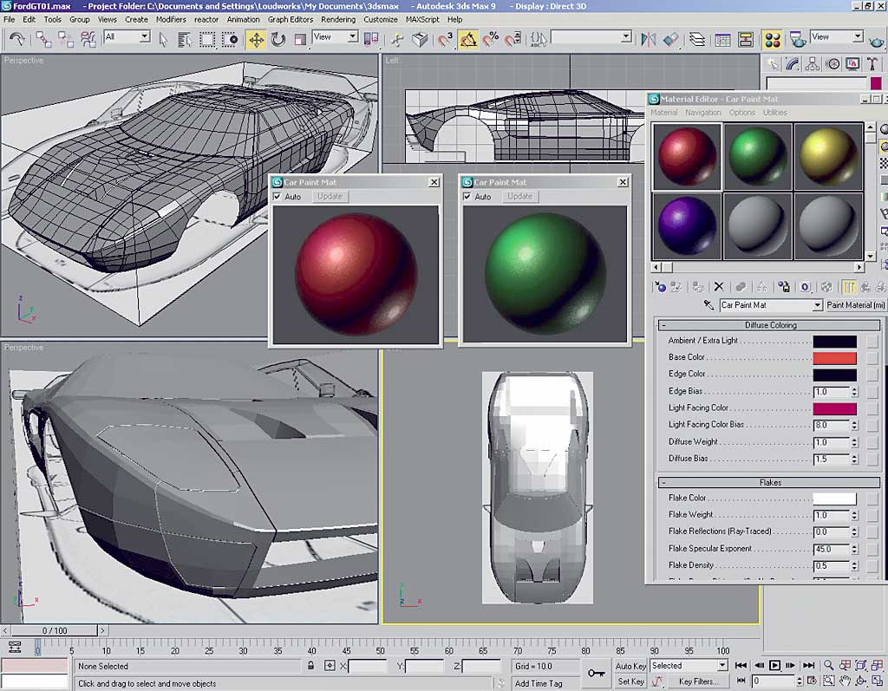Click the Light Facing Color swatch
Viewport: 888px width, 691px height.
click(x=835, y=409)
